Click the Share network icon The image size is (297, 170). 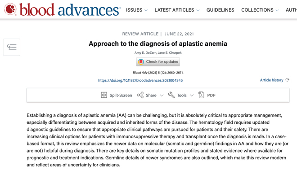tap(140, 95)
